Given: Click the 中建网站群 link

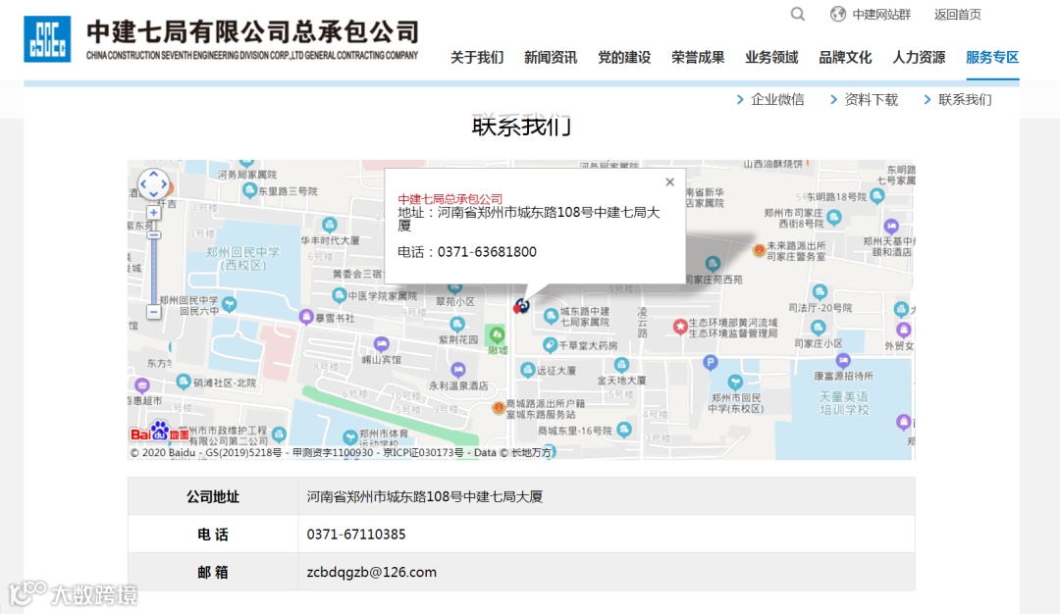Looking at the screenshot, I should tap(881, 14).
